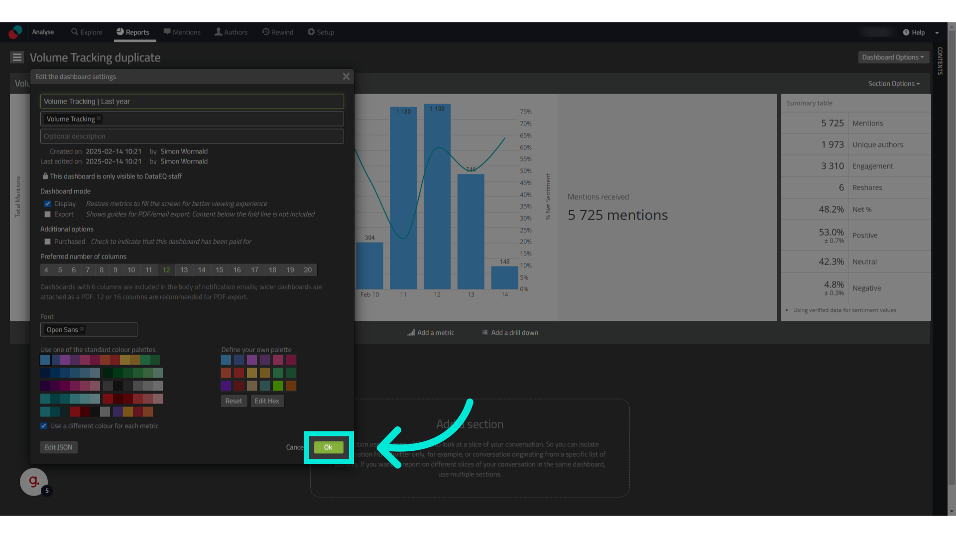Open the Section Options dropdown
956x538 pixels.
tap(894, 84)
